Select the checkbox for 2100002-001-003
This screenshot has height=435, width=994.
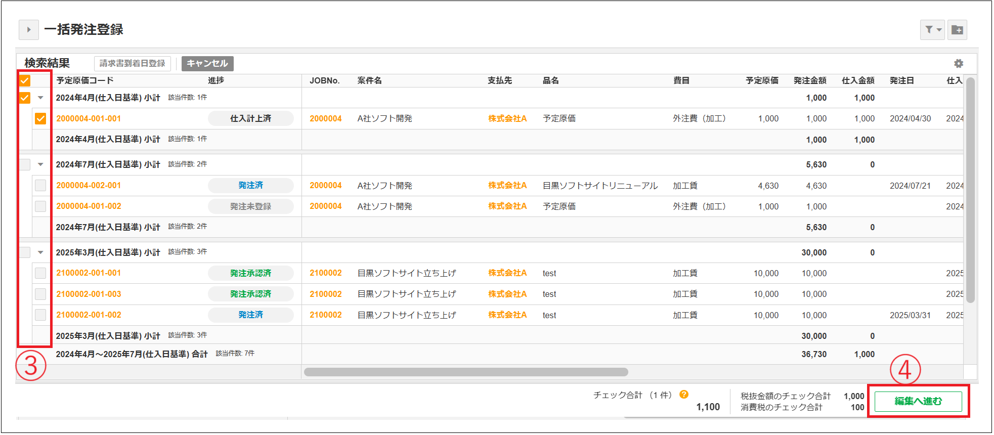point(40,294)
